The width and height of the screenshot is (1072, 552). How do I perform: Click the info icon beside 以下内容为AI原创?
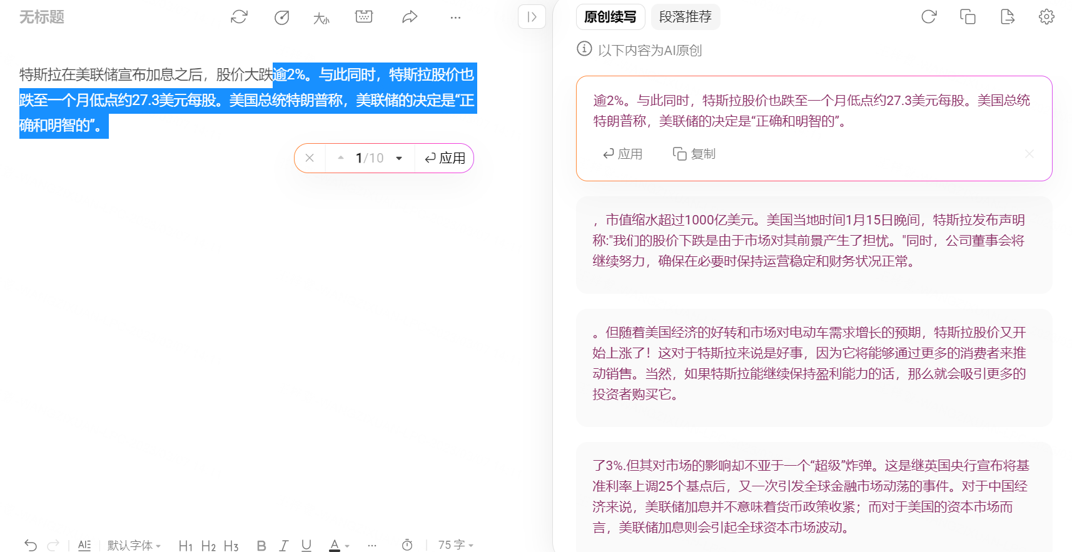[x=584, y=49]
